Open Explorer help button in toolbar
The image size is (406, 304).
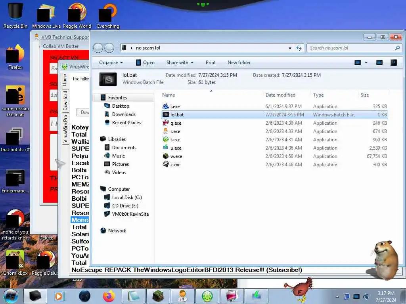click(x=394, y=63)
